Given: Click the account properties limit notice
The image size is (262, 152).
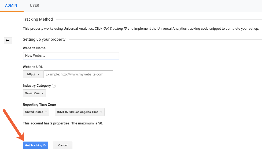Looking at the screenshot, I should [x=63, y=123].
